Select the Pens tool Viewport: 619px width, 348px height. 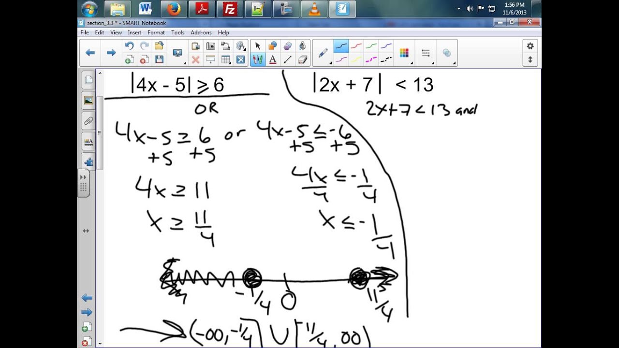[258, 59]
